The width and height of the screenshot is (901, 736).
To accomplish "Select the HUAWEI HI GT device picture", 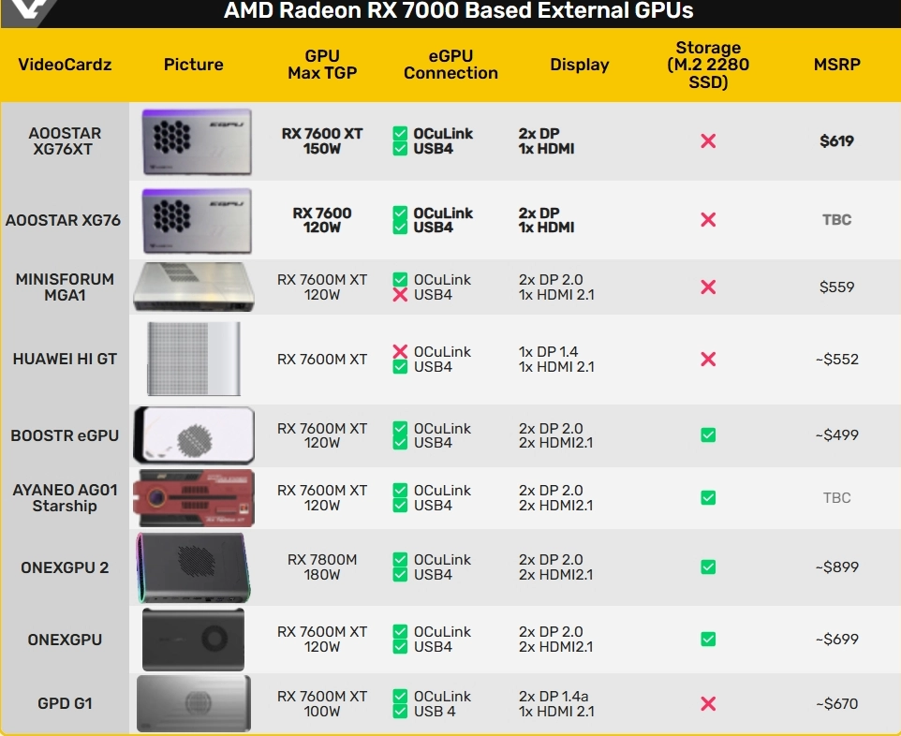I will click(193, 359).
